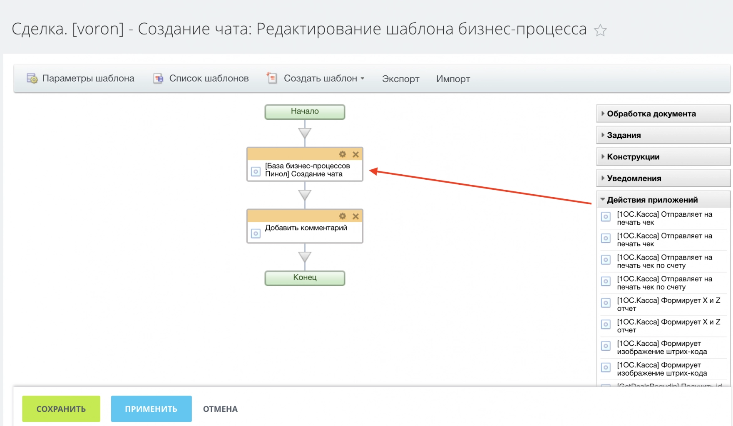Screen dimensions: 733x426
Task: Click the Список шаблонов toolbar icon
Action: tap(157, 78)
